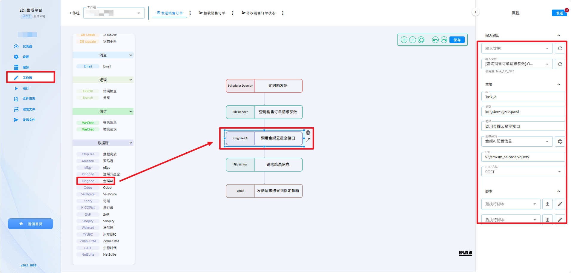The height and width of the screenshot is (273, 571).
Task: Open the BPMN.iO logo link
Action: (465, 253)
